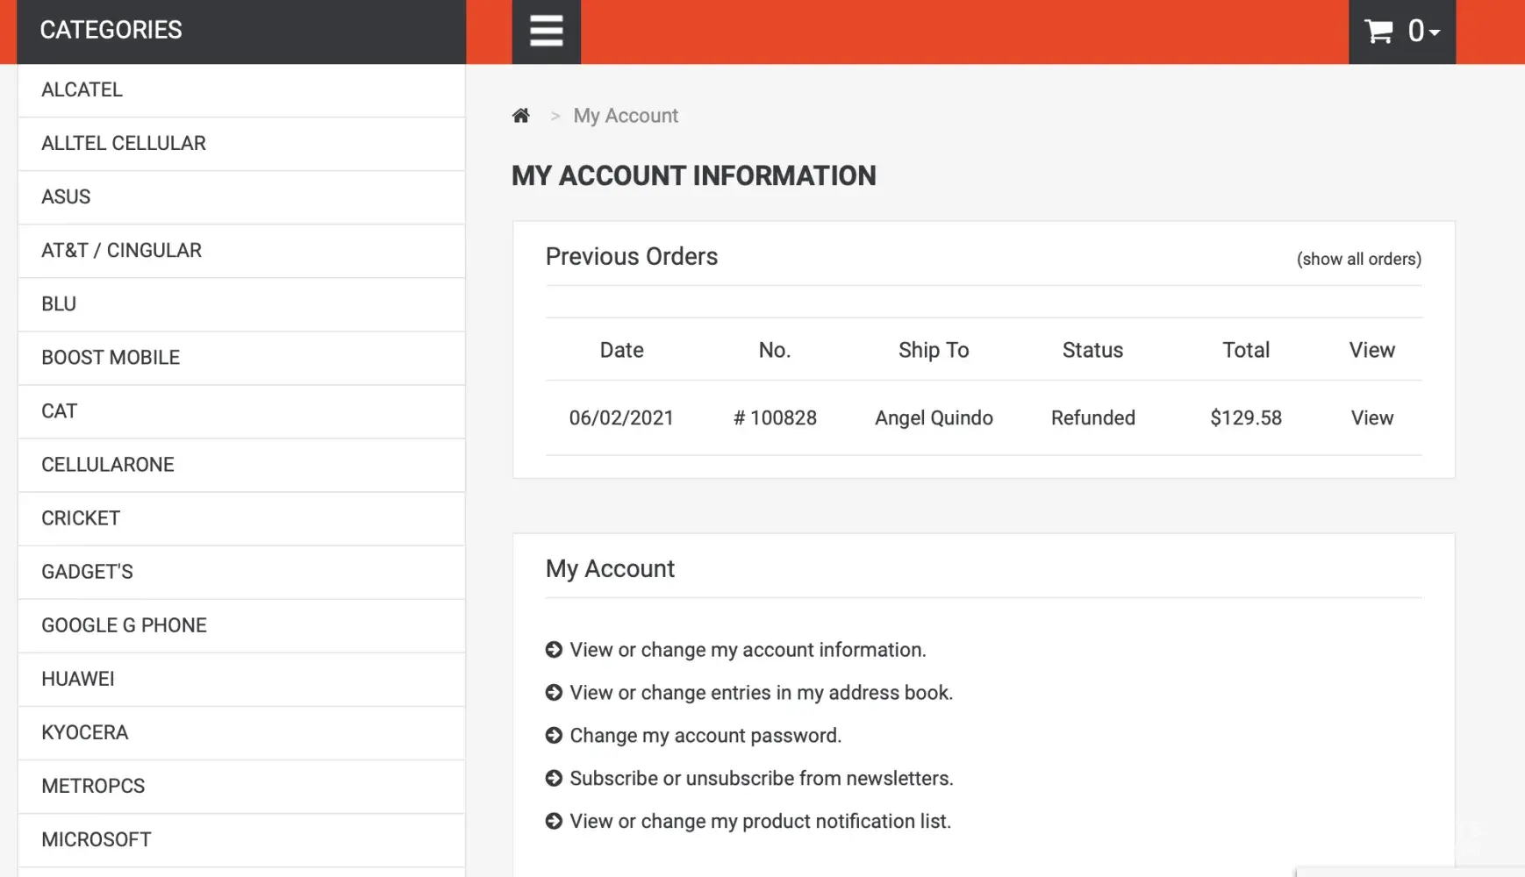
Task: Click the shopping cart icon
Action: (x=1378, y=32)
